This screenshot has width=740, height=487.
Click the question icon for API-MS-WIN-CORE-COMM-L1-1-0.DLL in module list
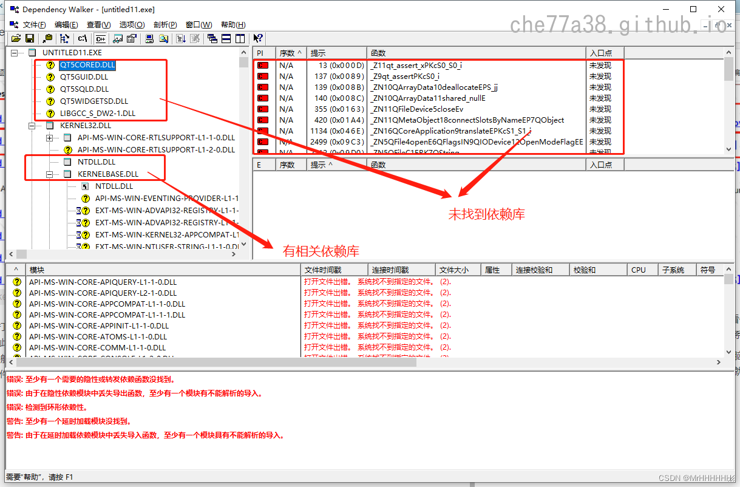point(17,347)
